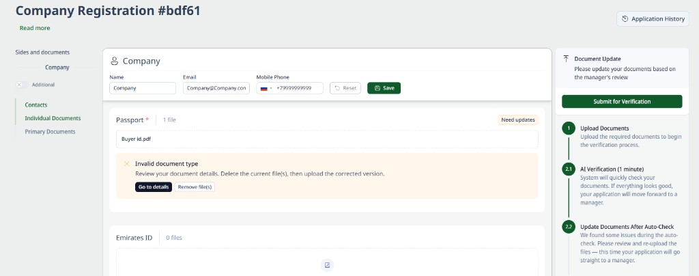The width and height of the screenshot is (699, 276).
Task: Click the Company person icon
Action: coord(115,61)
